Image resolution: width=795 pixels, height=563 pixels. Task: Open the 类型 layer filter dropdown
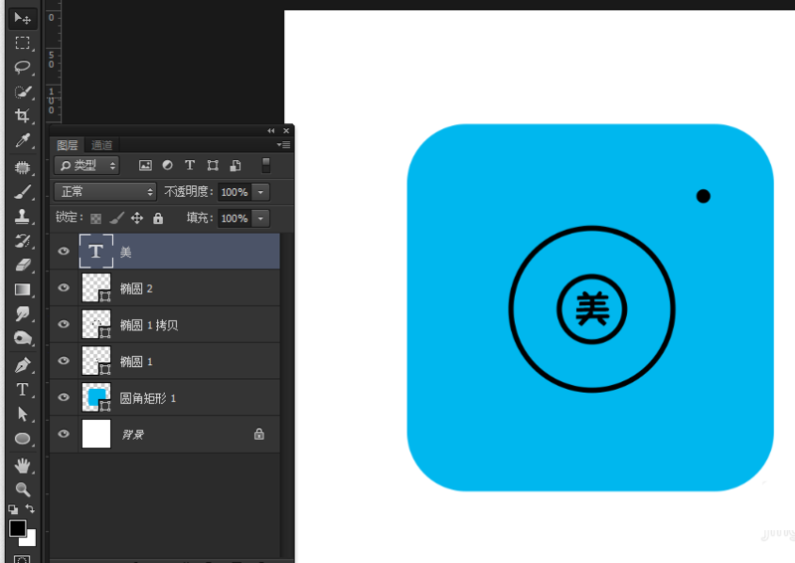(86, 165)
